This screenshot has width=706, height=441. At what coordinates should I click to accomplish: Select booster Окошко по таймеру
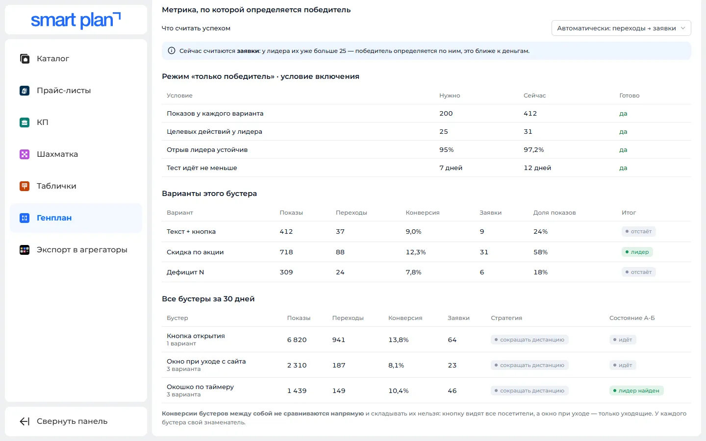(x=200, y=387)
